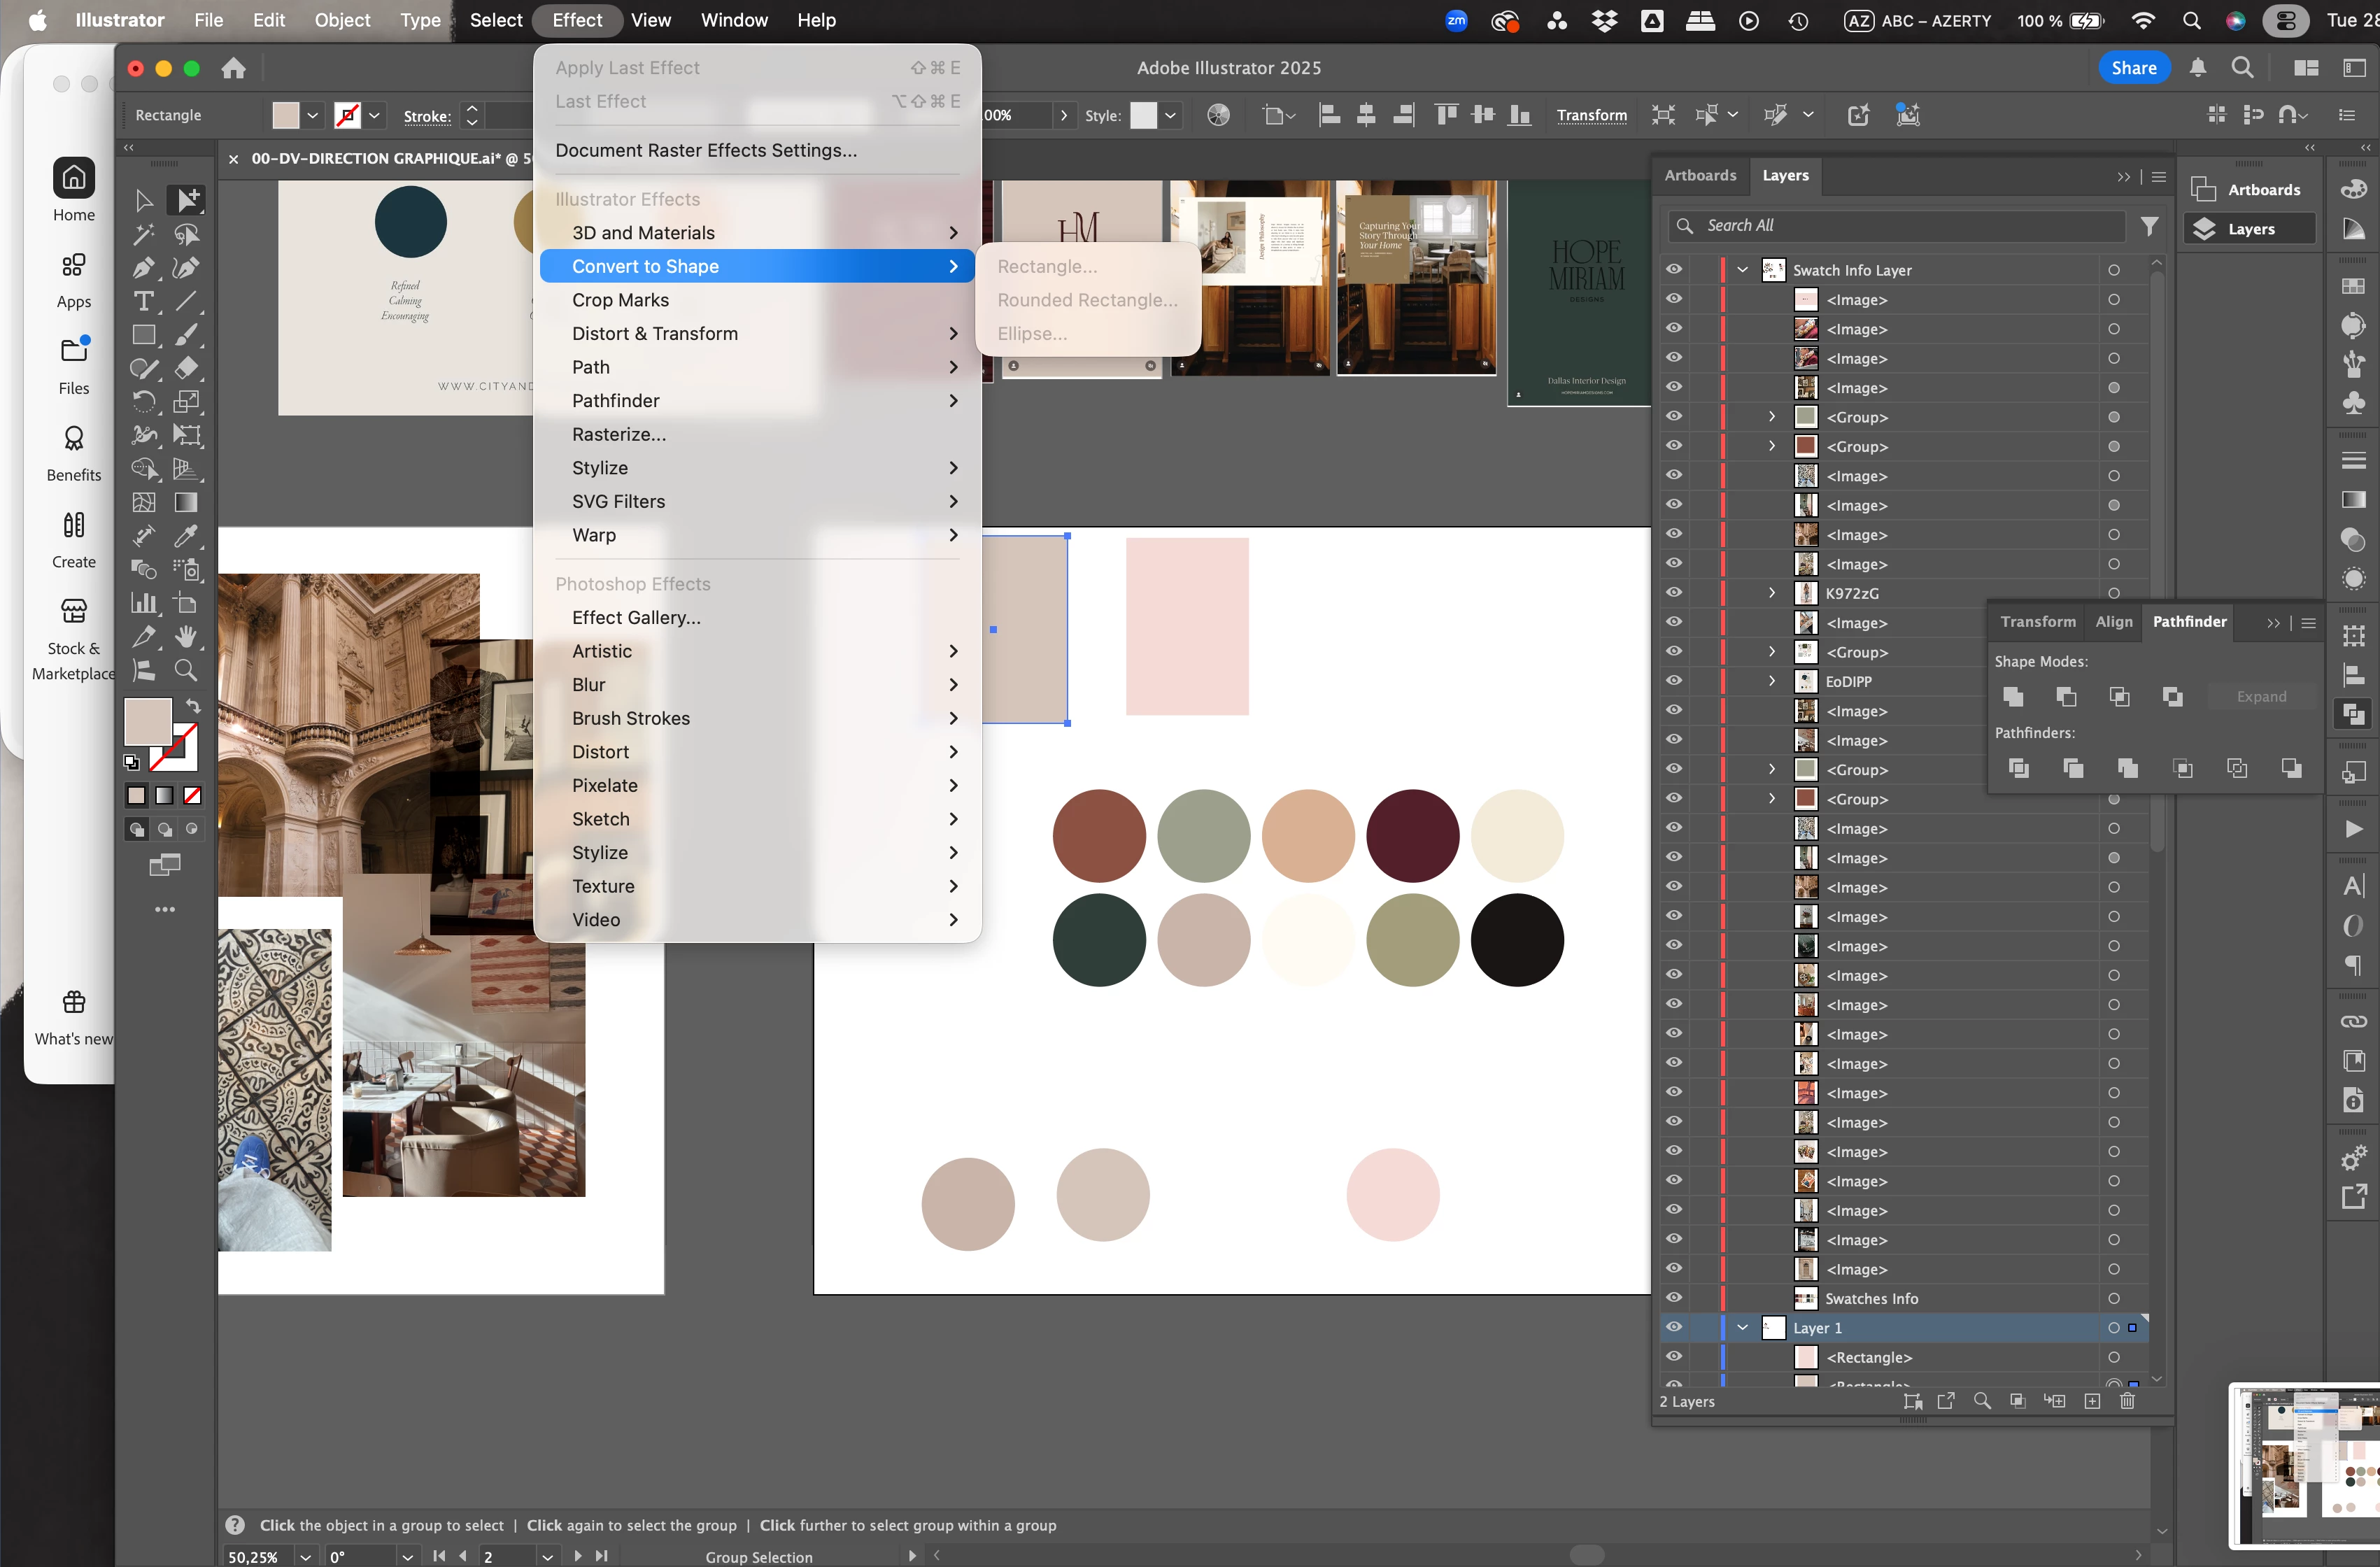Screen dimensions: 2380x1567
Task: Select the Zoom tool in the toolbar
Action: click(x=186, y=671)
